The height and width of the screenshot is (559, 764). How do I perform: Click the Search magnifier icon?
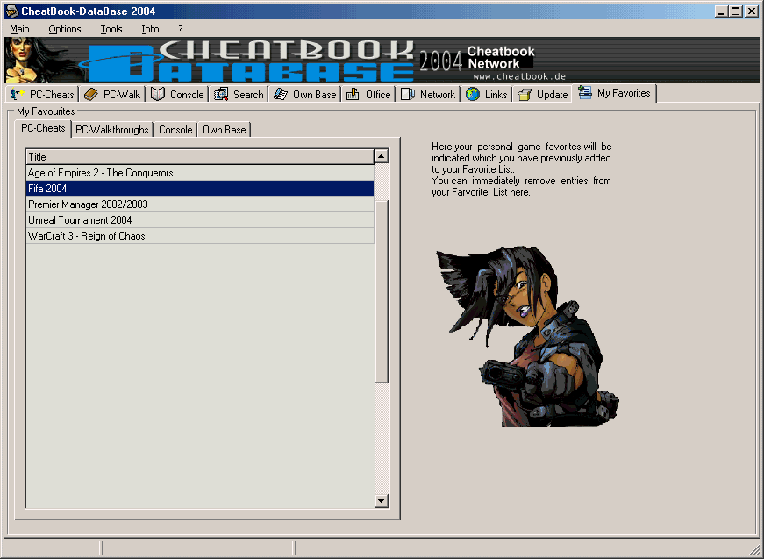click(221, 95)
